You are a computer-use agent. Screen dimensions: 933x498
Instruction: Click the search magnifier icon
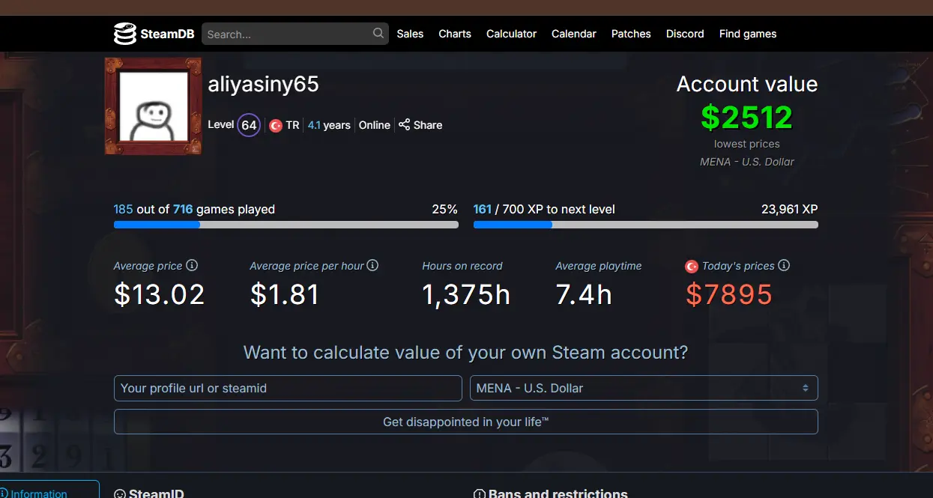pyautogui.click(x=378, y=34)
